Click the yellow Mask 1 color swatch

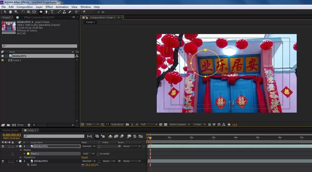pos(28,154)
